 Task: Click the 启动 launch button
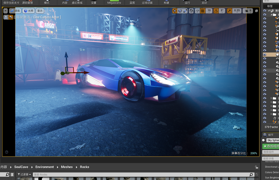point(204,2)
